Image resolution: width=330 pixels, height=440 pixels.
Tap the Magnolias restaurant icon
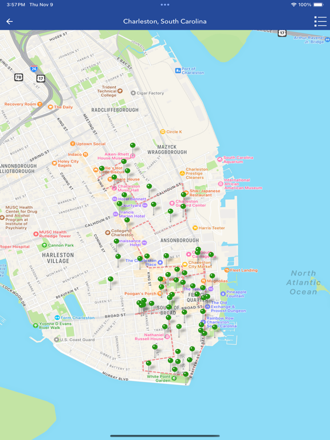204,281
